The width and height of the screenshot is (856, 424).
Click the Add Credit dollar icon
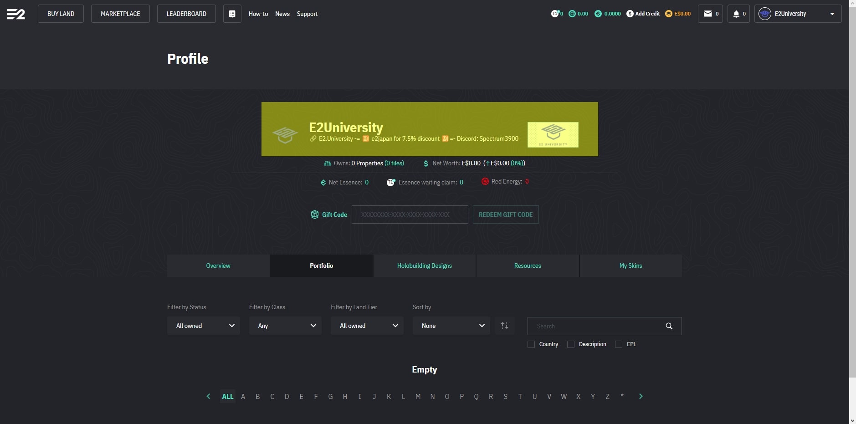pyautogui.click(x=630, y=14)
